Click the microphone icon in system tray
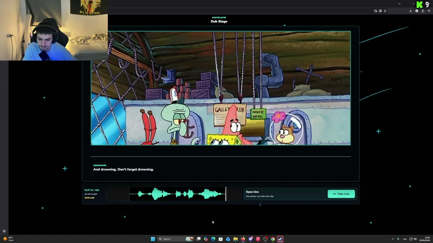Viewport: 433px width, 243px height. [398, 239]
